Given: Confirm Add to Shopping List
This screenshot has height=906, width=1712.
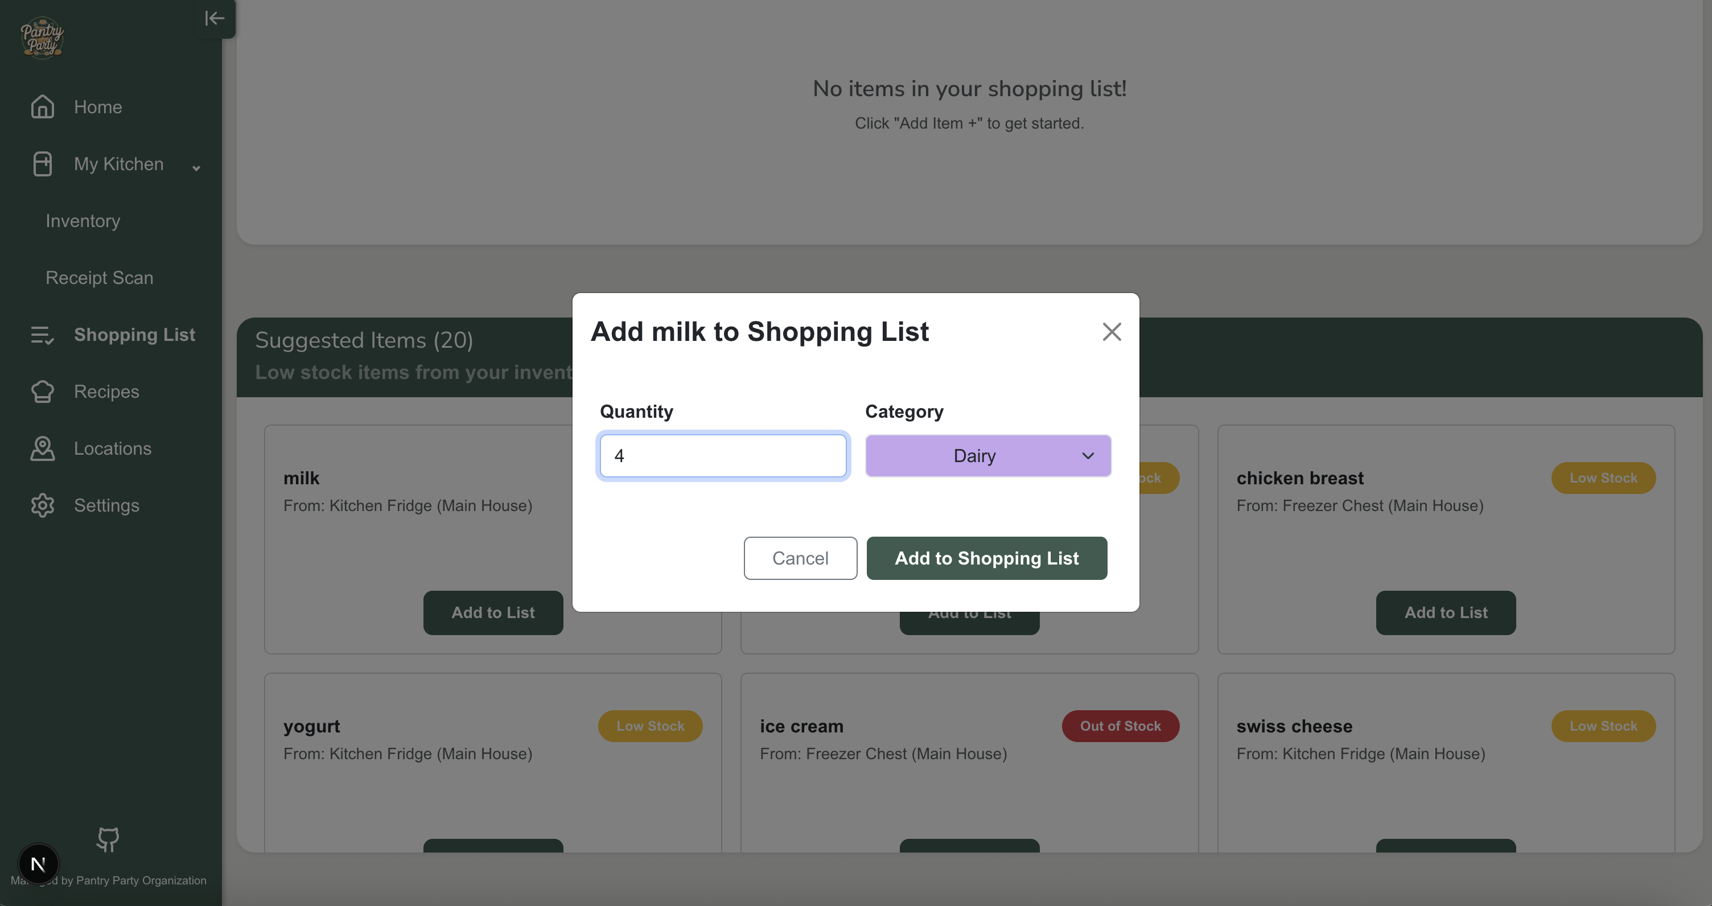Looking at the screenshot, I should click(986, 558).
